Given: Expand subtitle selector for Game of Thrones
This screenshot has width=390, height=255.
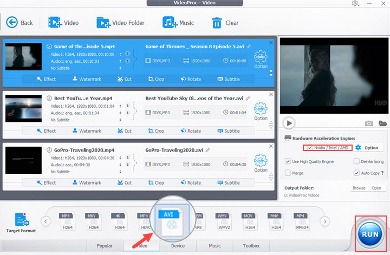Looking at the screenshot, I should tap(120, 68).
